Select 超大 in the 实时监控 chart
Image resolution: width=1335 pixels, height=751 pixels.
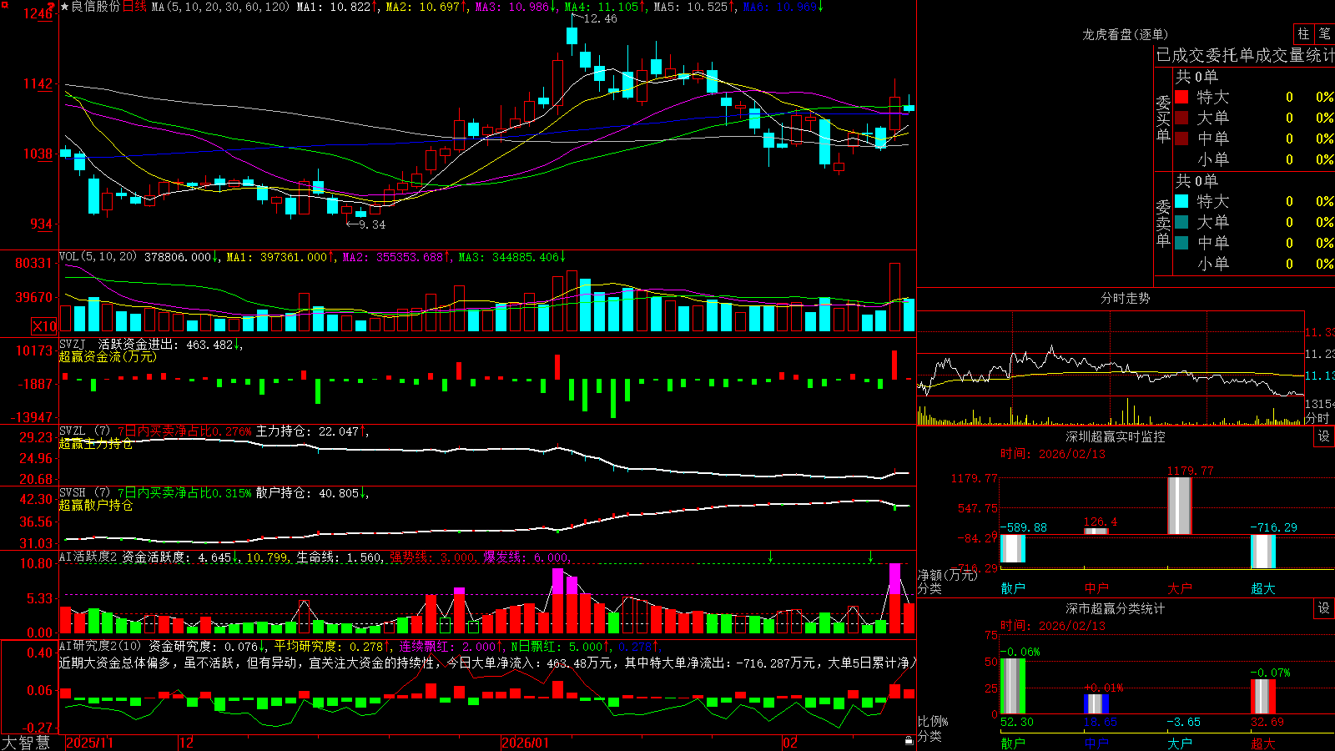1263,588
